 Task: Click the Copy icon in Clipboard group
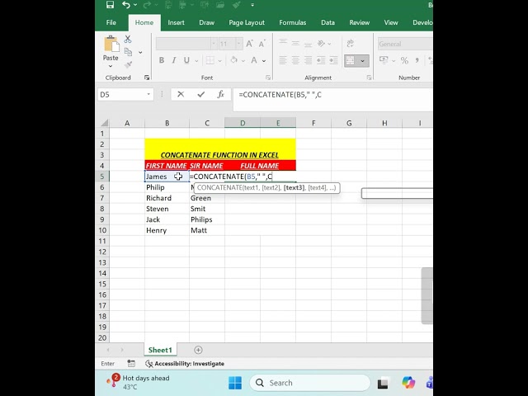(128, 52)
